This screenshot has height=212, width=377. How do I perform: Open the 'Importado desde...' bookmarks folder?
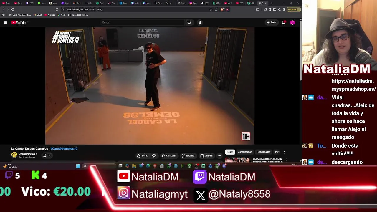point(78,15)
